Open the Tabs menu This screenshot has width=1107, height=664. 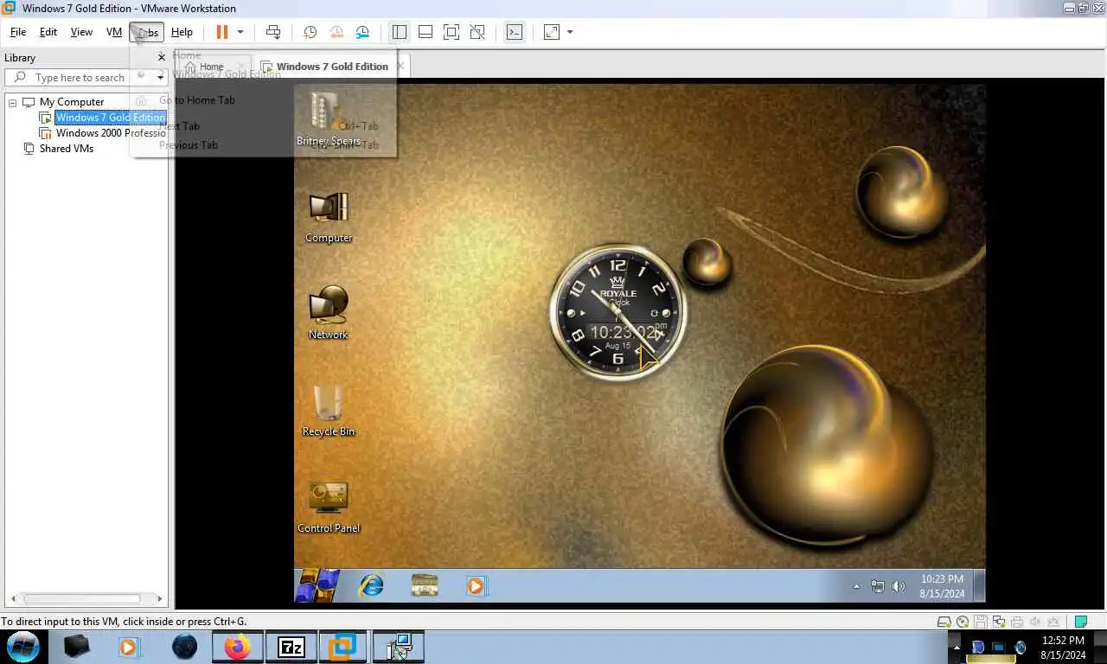(x=147, y=32)
